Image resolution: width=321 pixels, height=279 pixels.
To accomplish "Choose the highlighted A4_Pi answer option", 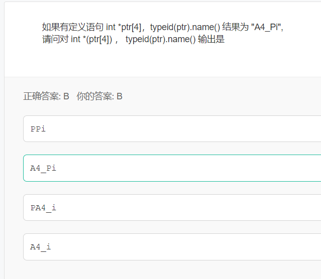I will [x=171, y=168].
